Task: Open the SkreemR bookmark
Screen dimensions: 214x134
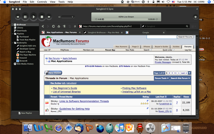Action: tap(23, 61)
